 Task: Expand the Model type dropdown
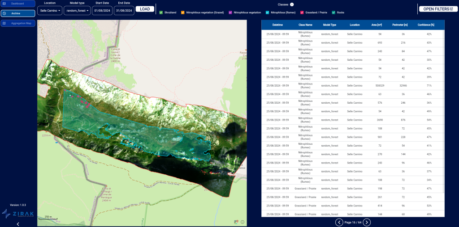click(x=77, y=10)
